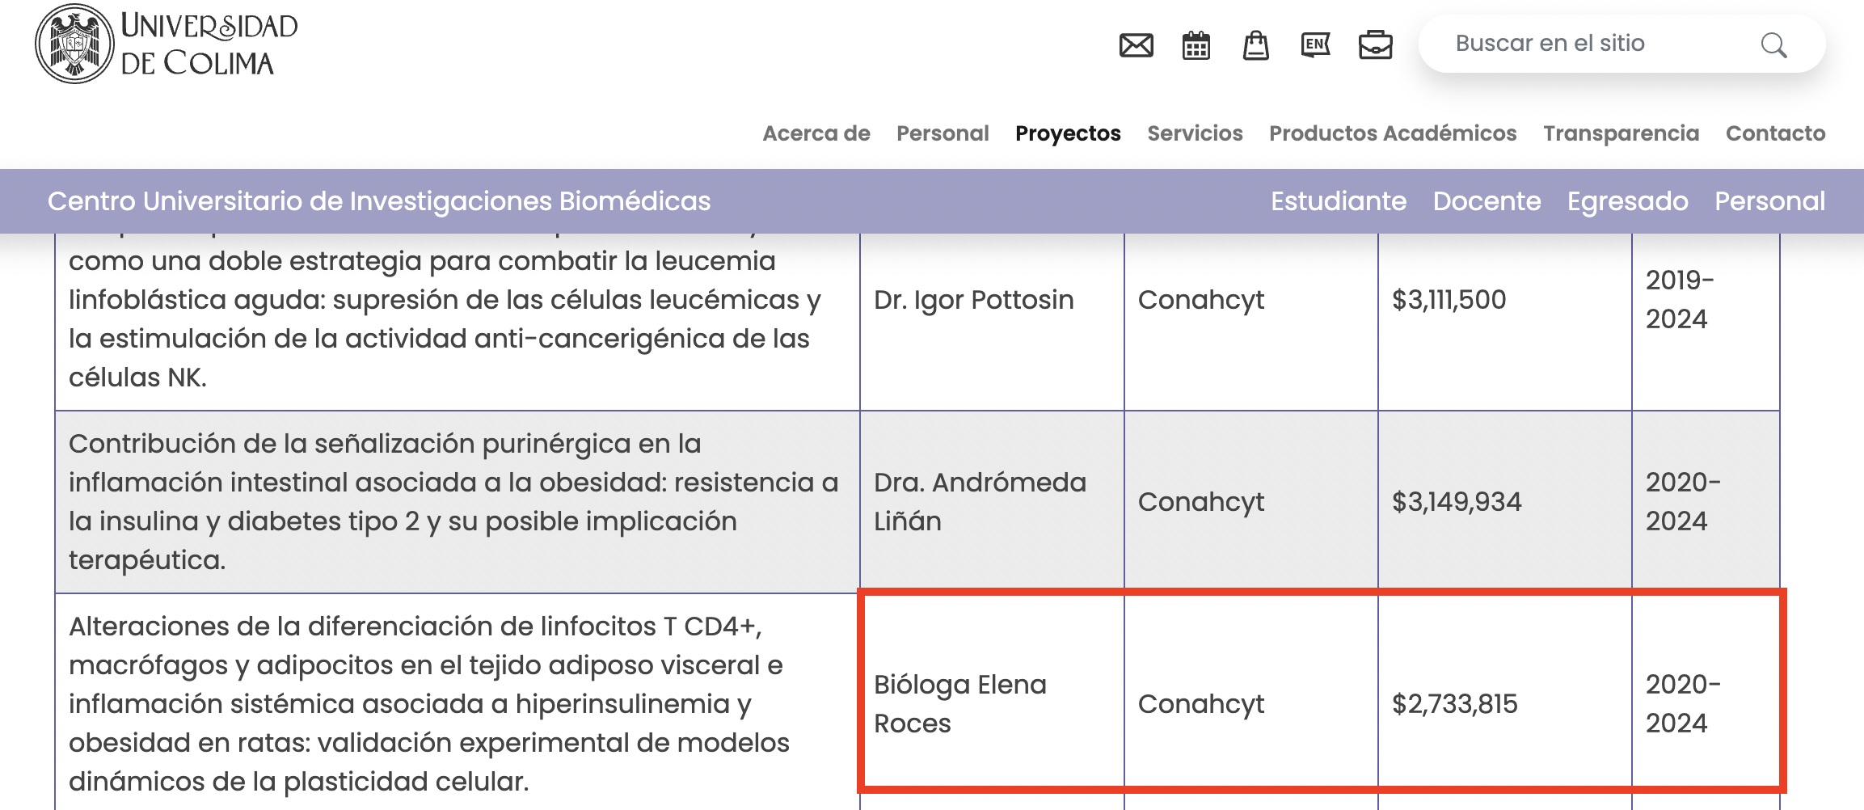Go to the Transparencia section
1864x810 pixels.
click(1621, 133)
